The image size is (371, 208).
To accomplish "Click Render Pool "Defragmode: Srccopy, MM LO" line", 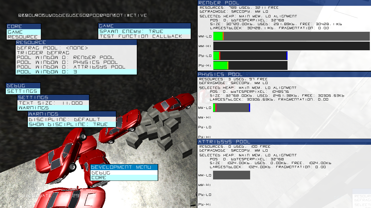I will pyautogui.click(x=234, y=12).
